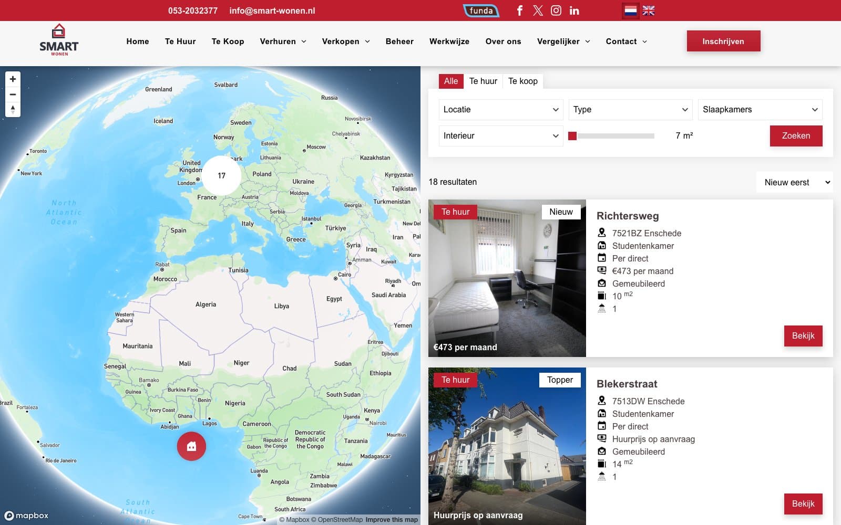This screenshot has width=841, height=525.
Task: Click Bekijk for Blekerstraat listing
Action: (x=803, y=503)
